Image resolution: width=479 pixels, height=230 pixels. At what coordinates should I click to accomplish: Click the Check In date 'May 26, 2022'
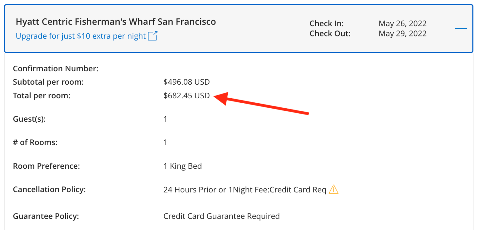pyautogui.click(x=402, y=23)
